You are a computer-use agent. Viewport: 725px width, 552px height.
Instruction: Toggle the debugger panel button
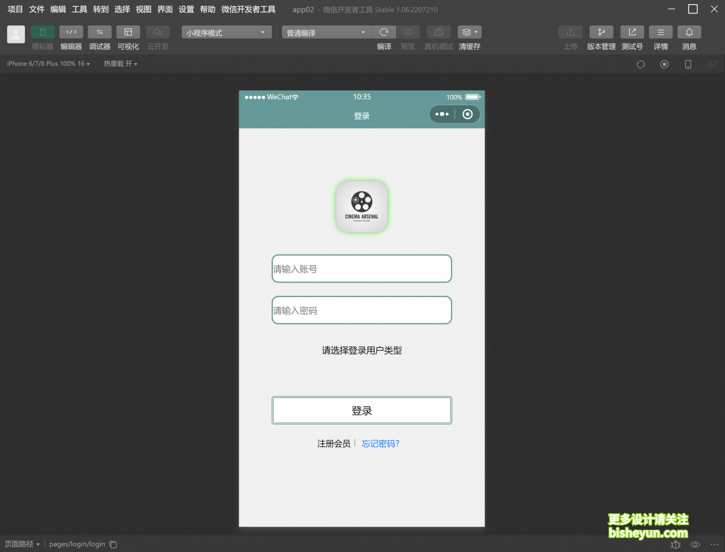(x=99, y=32)
